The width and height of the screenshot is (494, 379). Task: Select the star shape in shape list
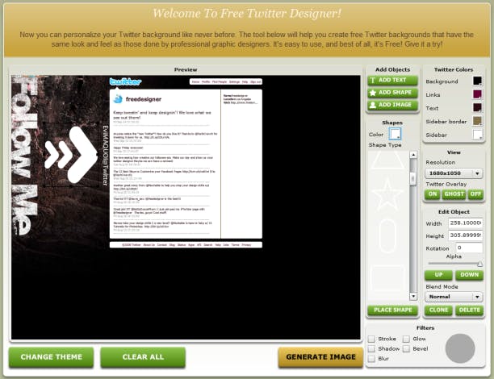[x=387, y=194]
